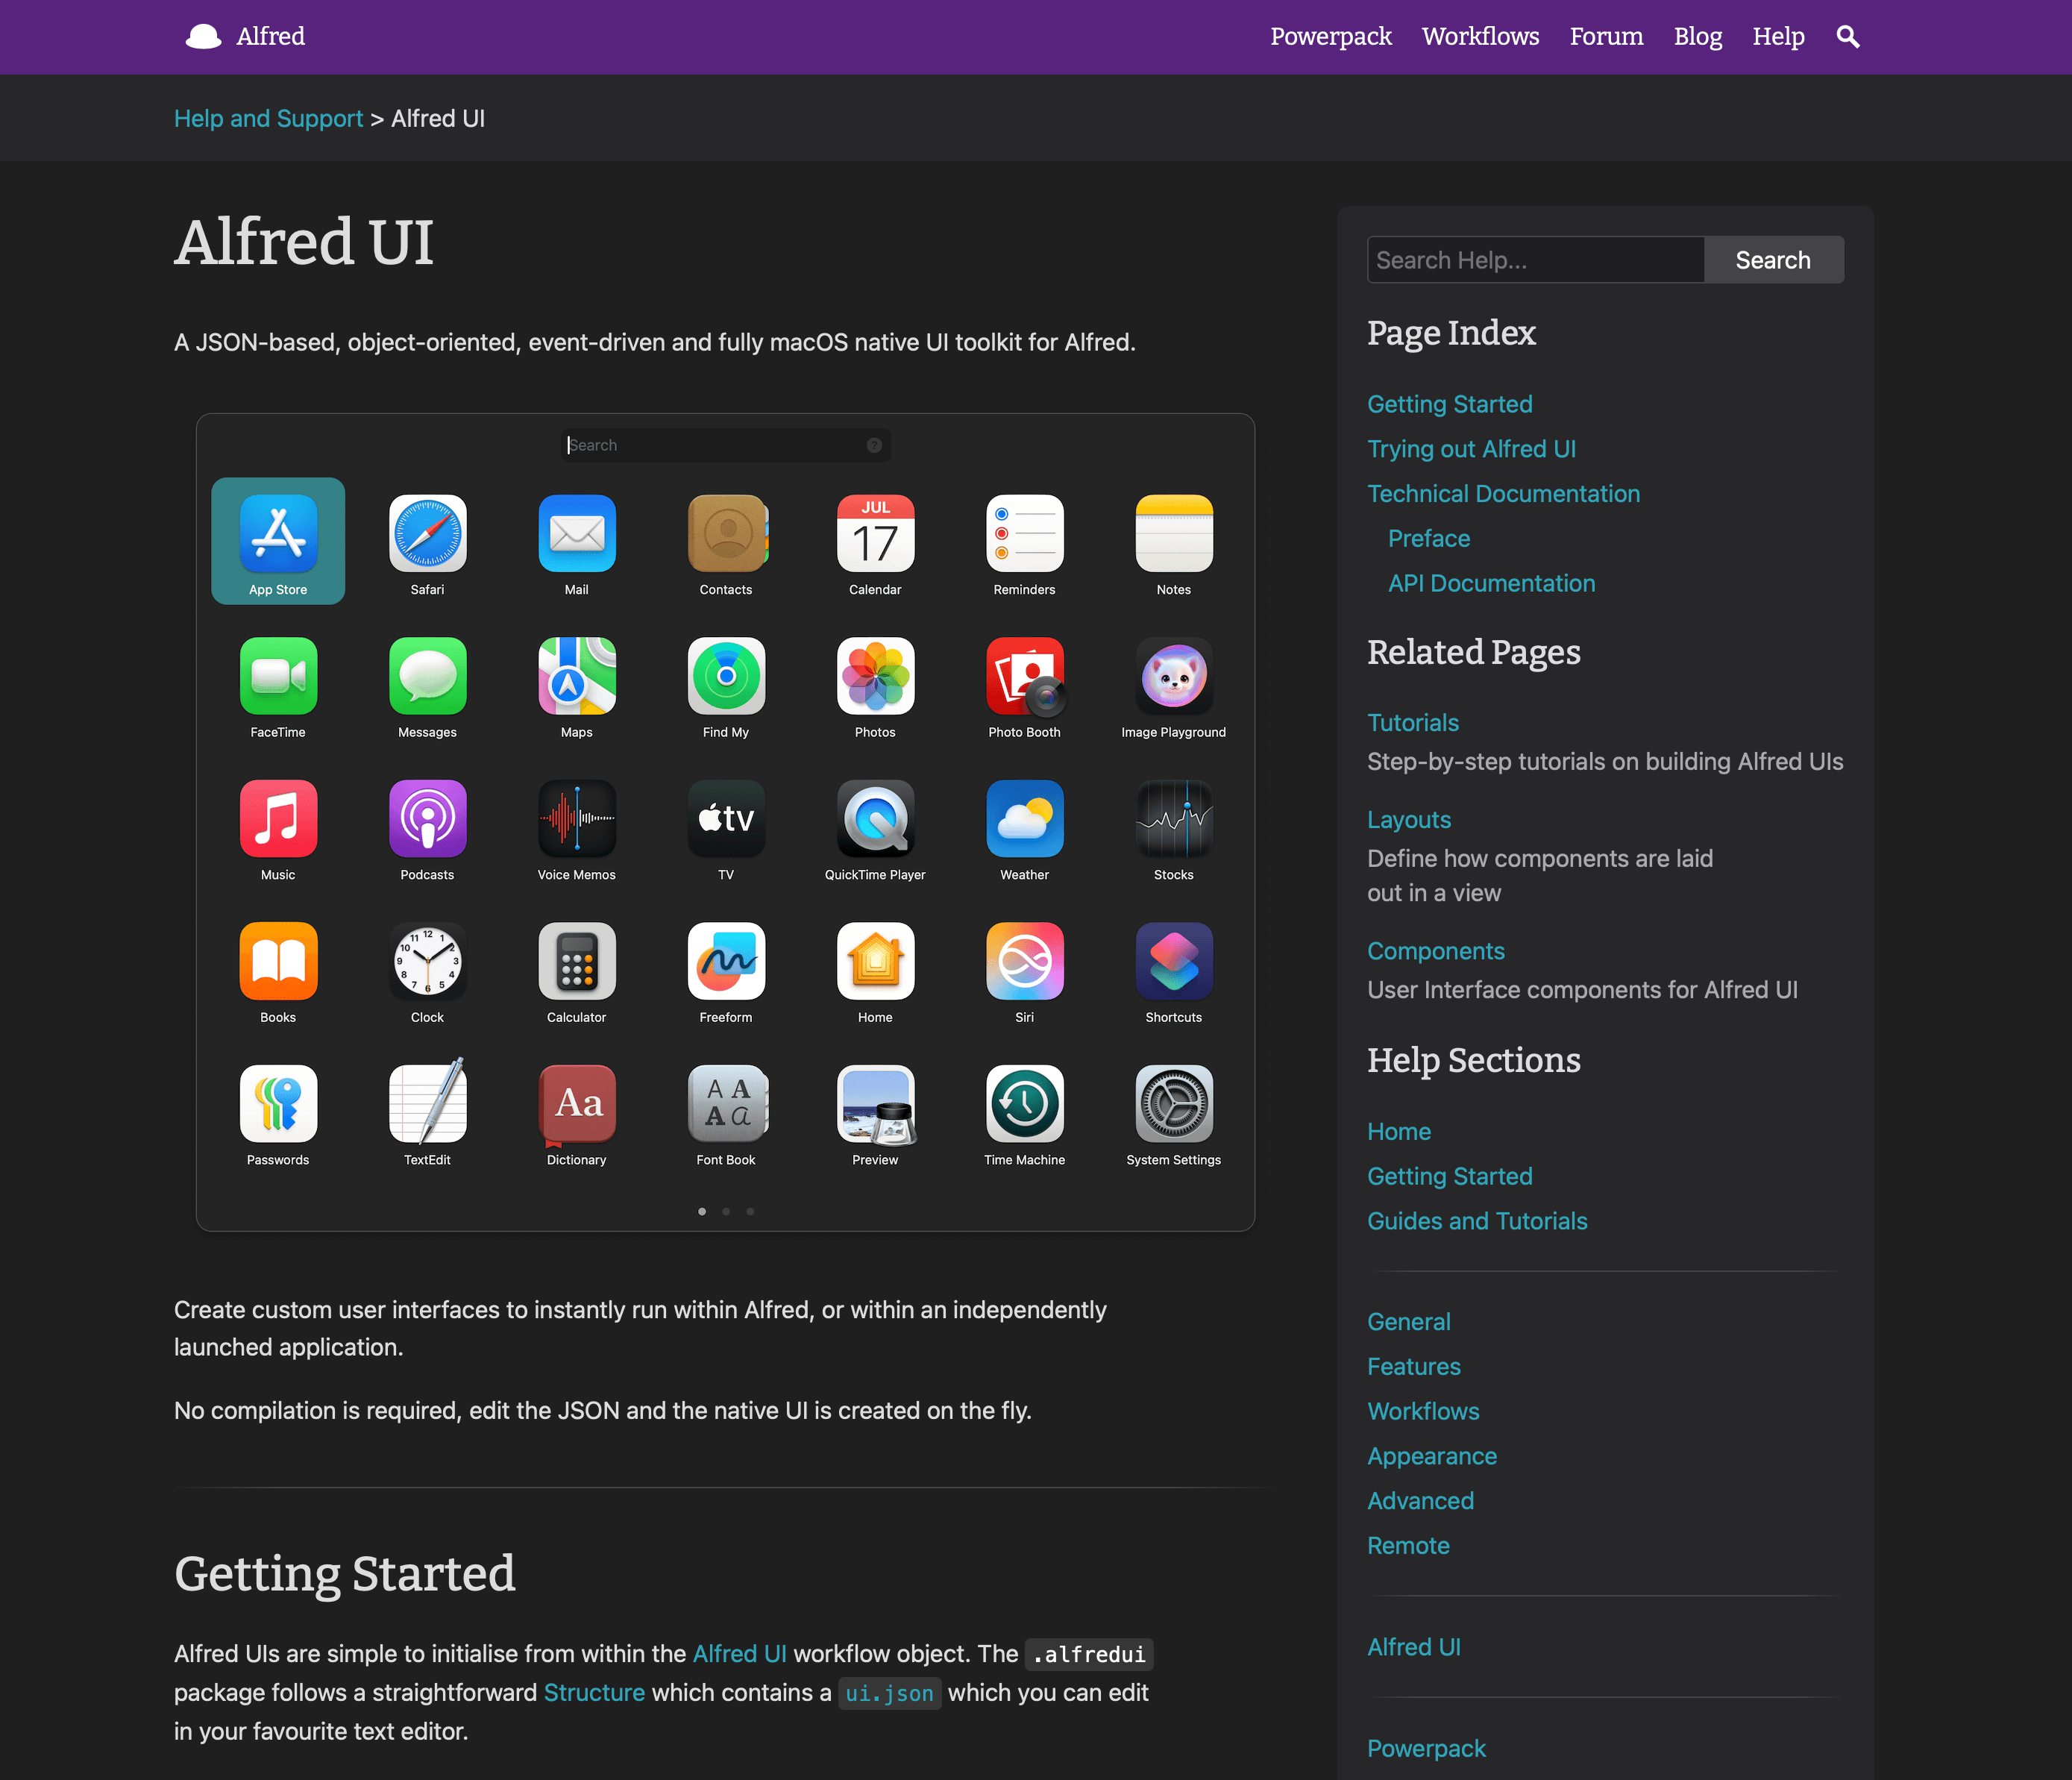This screenshot has height=1780, width=2072.
Task: Click the Dictionary app icon
Action: tap(577, 1103)
